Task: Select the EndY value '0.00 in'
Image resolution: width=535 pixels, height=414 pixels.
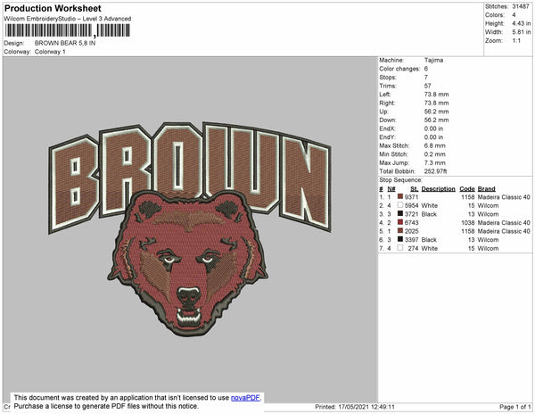Action: pos(433,137)
